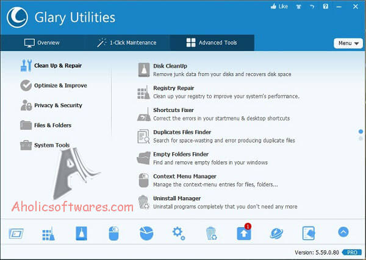The height and width of the screenshot is (260, 366).
Task: Click the Uninstall Manager trash icon
Action: [x=143, y=202]
